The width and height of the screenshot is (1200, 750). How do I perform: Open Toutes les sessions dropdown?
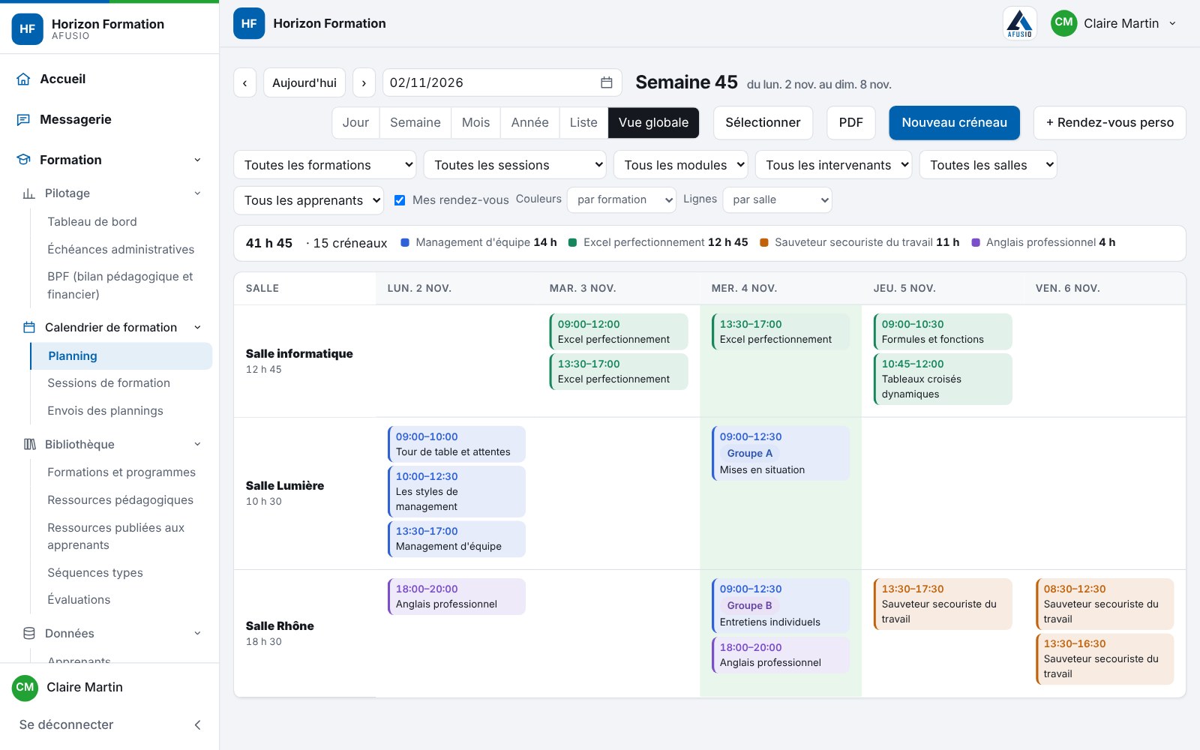[x=514, y=165]
